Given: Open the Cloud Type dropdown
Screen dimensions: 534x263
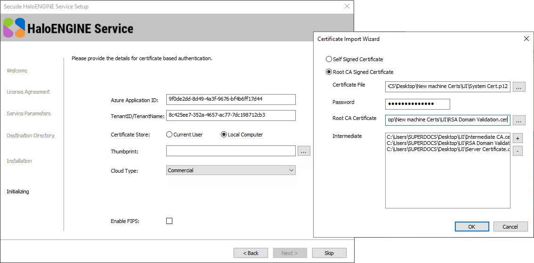Looking at the screenshot, I should click(231, 170).
